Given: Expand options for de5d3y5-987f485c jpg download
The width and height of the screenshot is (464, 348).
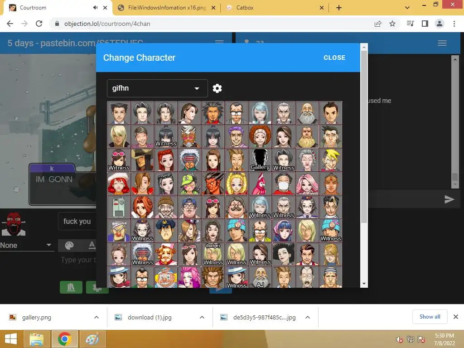Looking at the screenshot, I should point(308,317).
